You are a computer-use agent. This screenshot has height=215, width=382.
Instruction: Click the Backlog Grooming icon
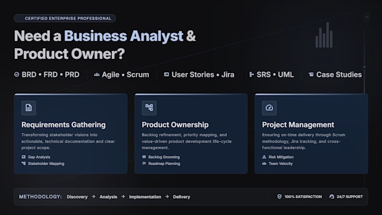144,157
